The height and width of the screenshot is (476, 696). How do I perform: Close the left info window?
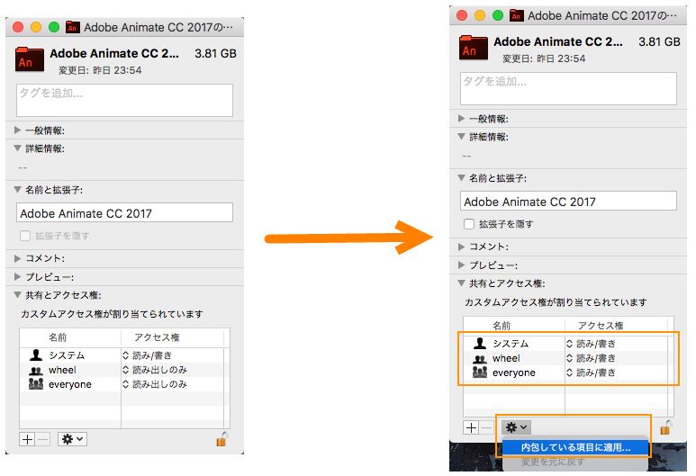pos(18,27)
